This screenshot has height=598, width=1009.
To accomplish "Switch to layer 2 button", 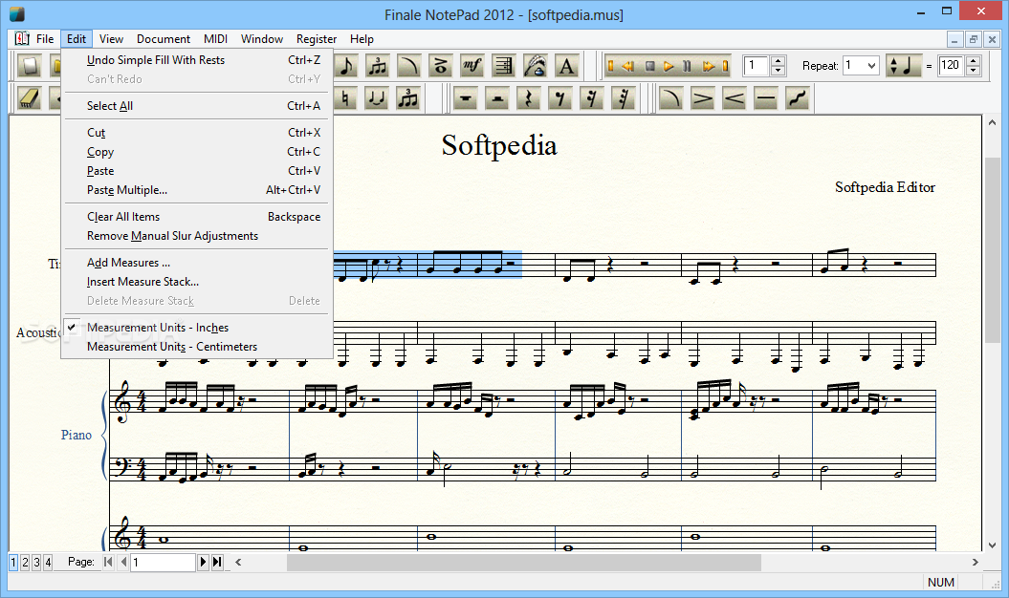I will tap(25, 563).
